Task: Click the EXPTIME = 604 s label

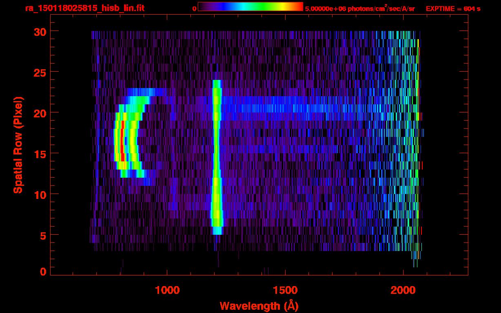Action: point(453,9)
